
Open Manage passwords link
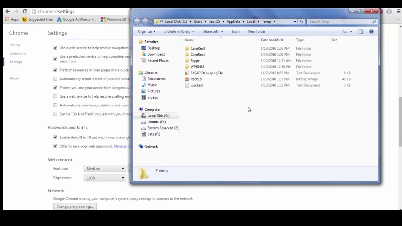pyautogui.click(x=122, y=146)
